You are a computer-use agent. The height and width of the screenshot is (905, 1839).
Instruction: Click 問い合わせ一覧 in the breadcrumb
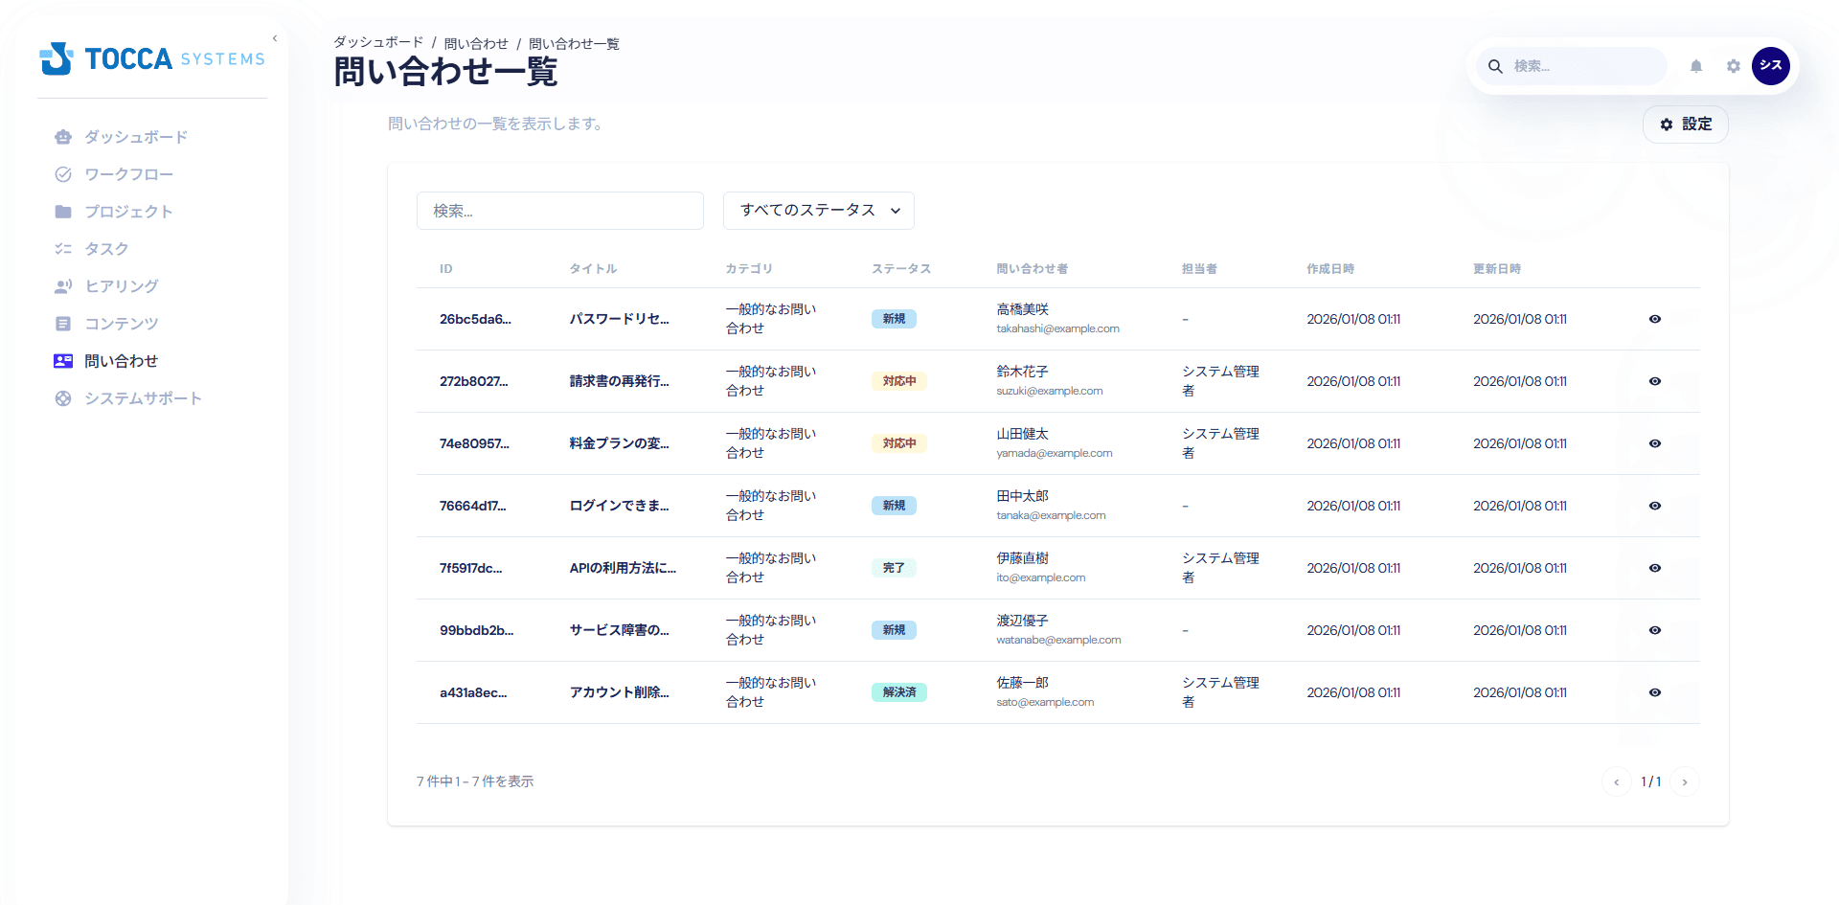point(575,43)
